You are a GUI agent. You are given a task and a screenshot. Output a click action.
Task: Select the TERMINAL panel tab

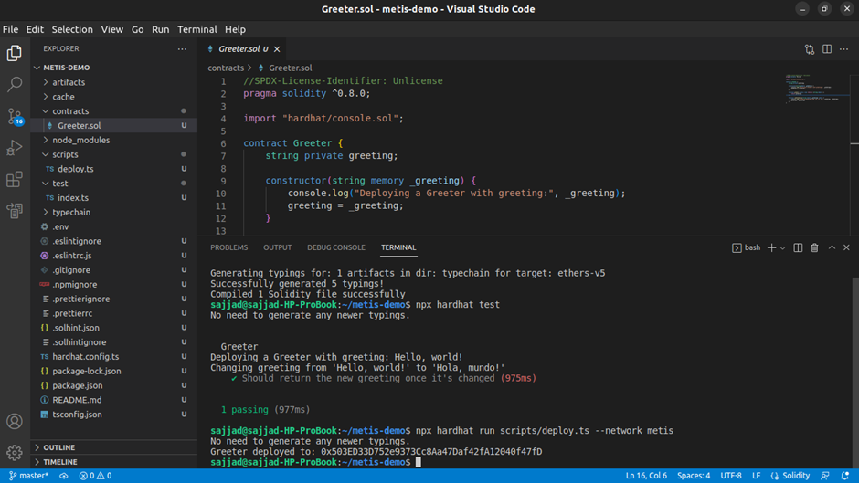click(x=398, y=247)
